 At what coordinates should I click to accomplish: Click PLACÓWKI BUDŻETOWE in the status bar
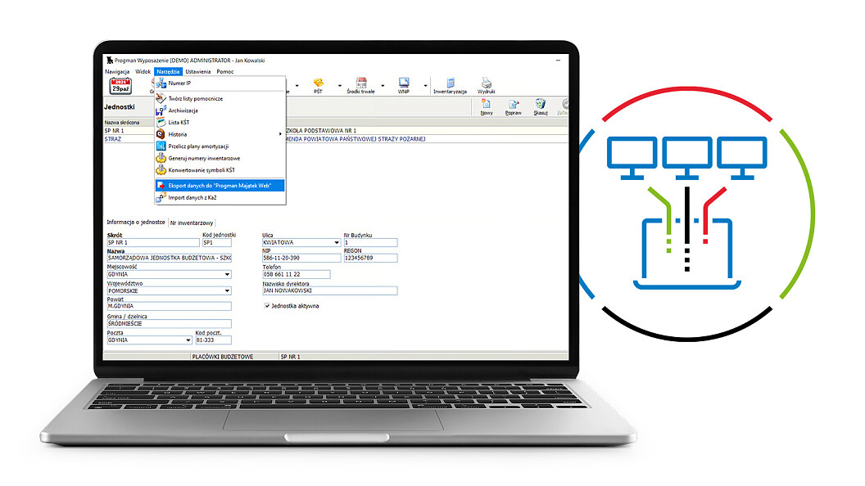click(222, 357)
